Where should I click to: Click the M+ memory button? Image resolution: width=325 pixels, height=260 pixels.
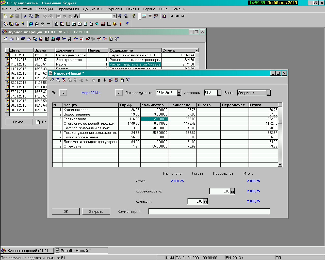177,16
